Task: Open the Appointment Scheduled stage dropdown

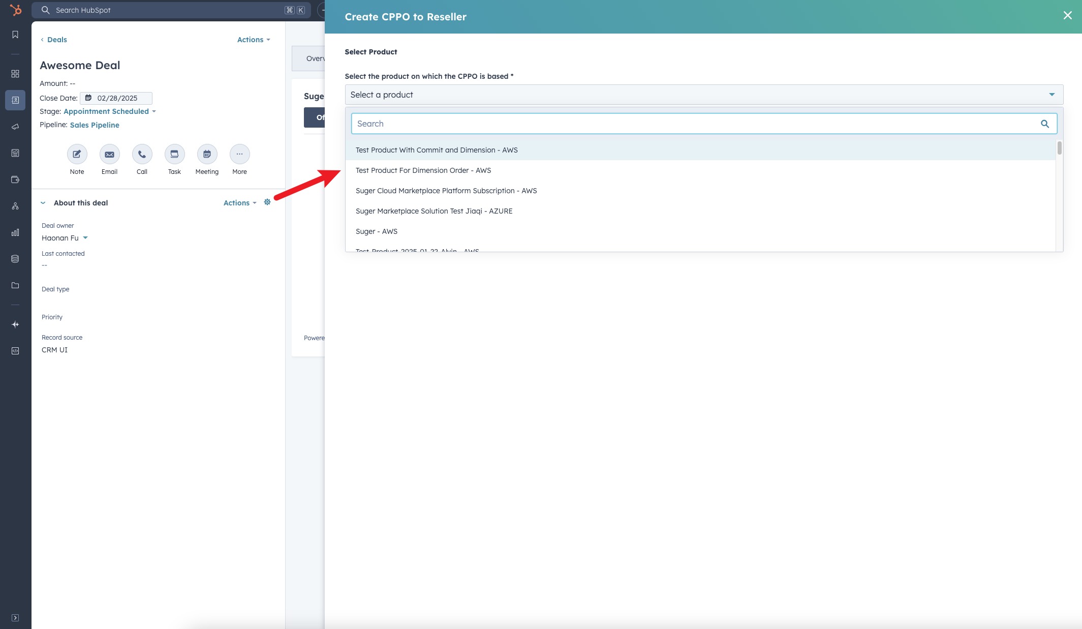Action: tap(109, 111)
